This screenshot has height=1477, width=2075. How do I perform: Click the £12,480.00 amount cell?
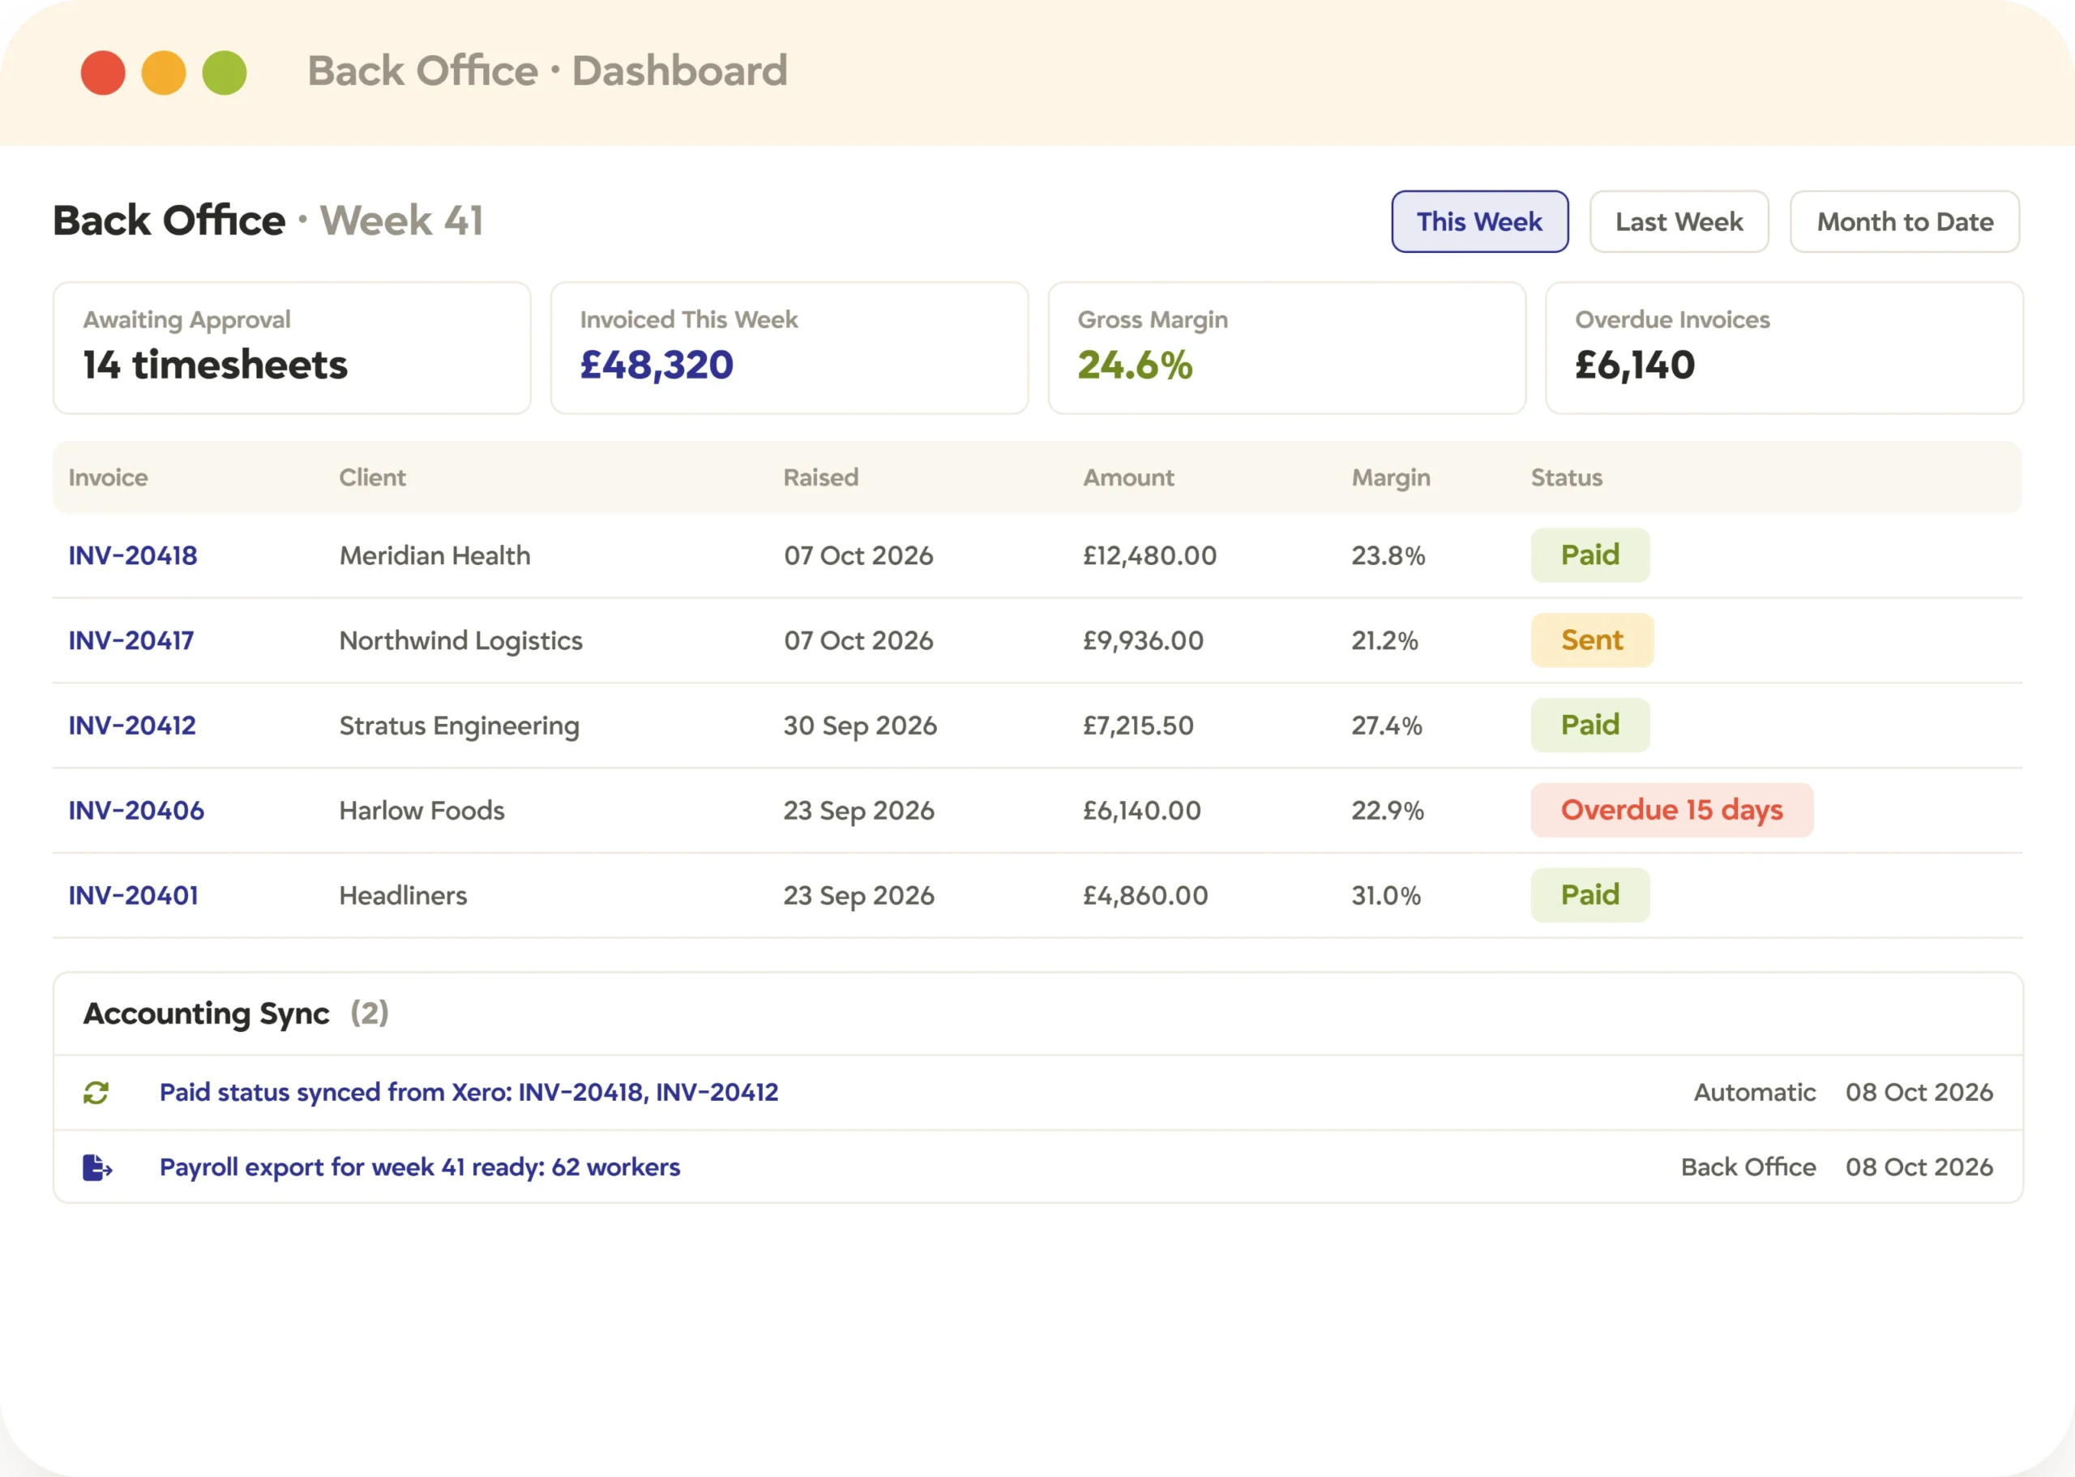pos(1149,555)
